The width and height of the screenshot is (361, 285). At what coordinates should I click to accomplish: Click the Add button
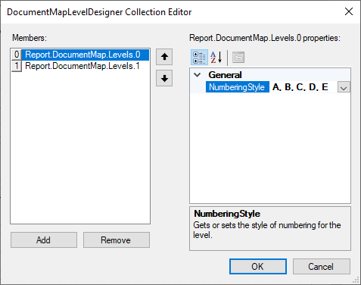(x=44, y=240)
